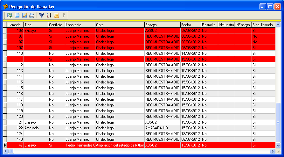Image resolution: width=284 pixels, height=157 pixels.
Task: Click the refresh list toolbar icon
Action: (x=10, y=15)
